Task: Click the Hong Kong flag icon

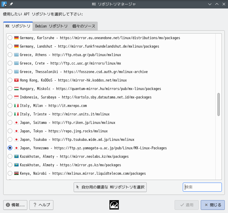Action: tap(16, 80)
